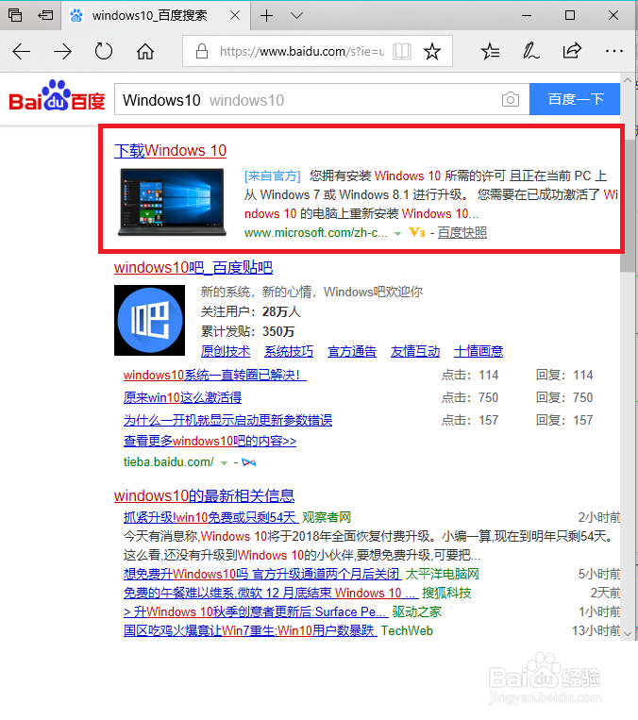Click the 百度一下 search button

575,99
